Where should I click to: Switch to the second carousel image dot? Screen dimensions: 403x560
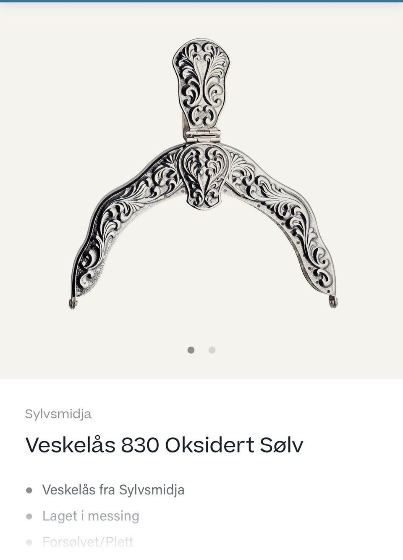pyautogui.click(x=212, y=350)
